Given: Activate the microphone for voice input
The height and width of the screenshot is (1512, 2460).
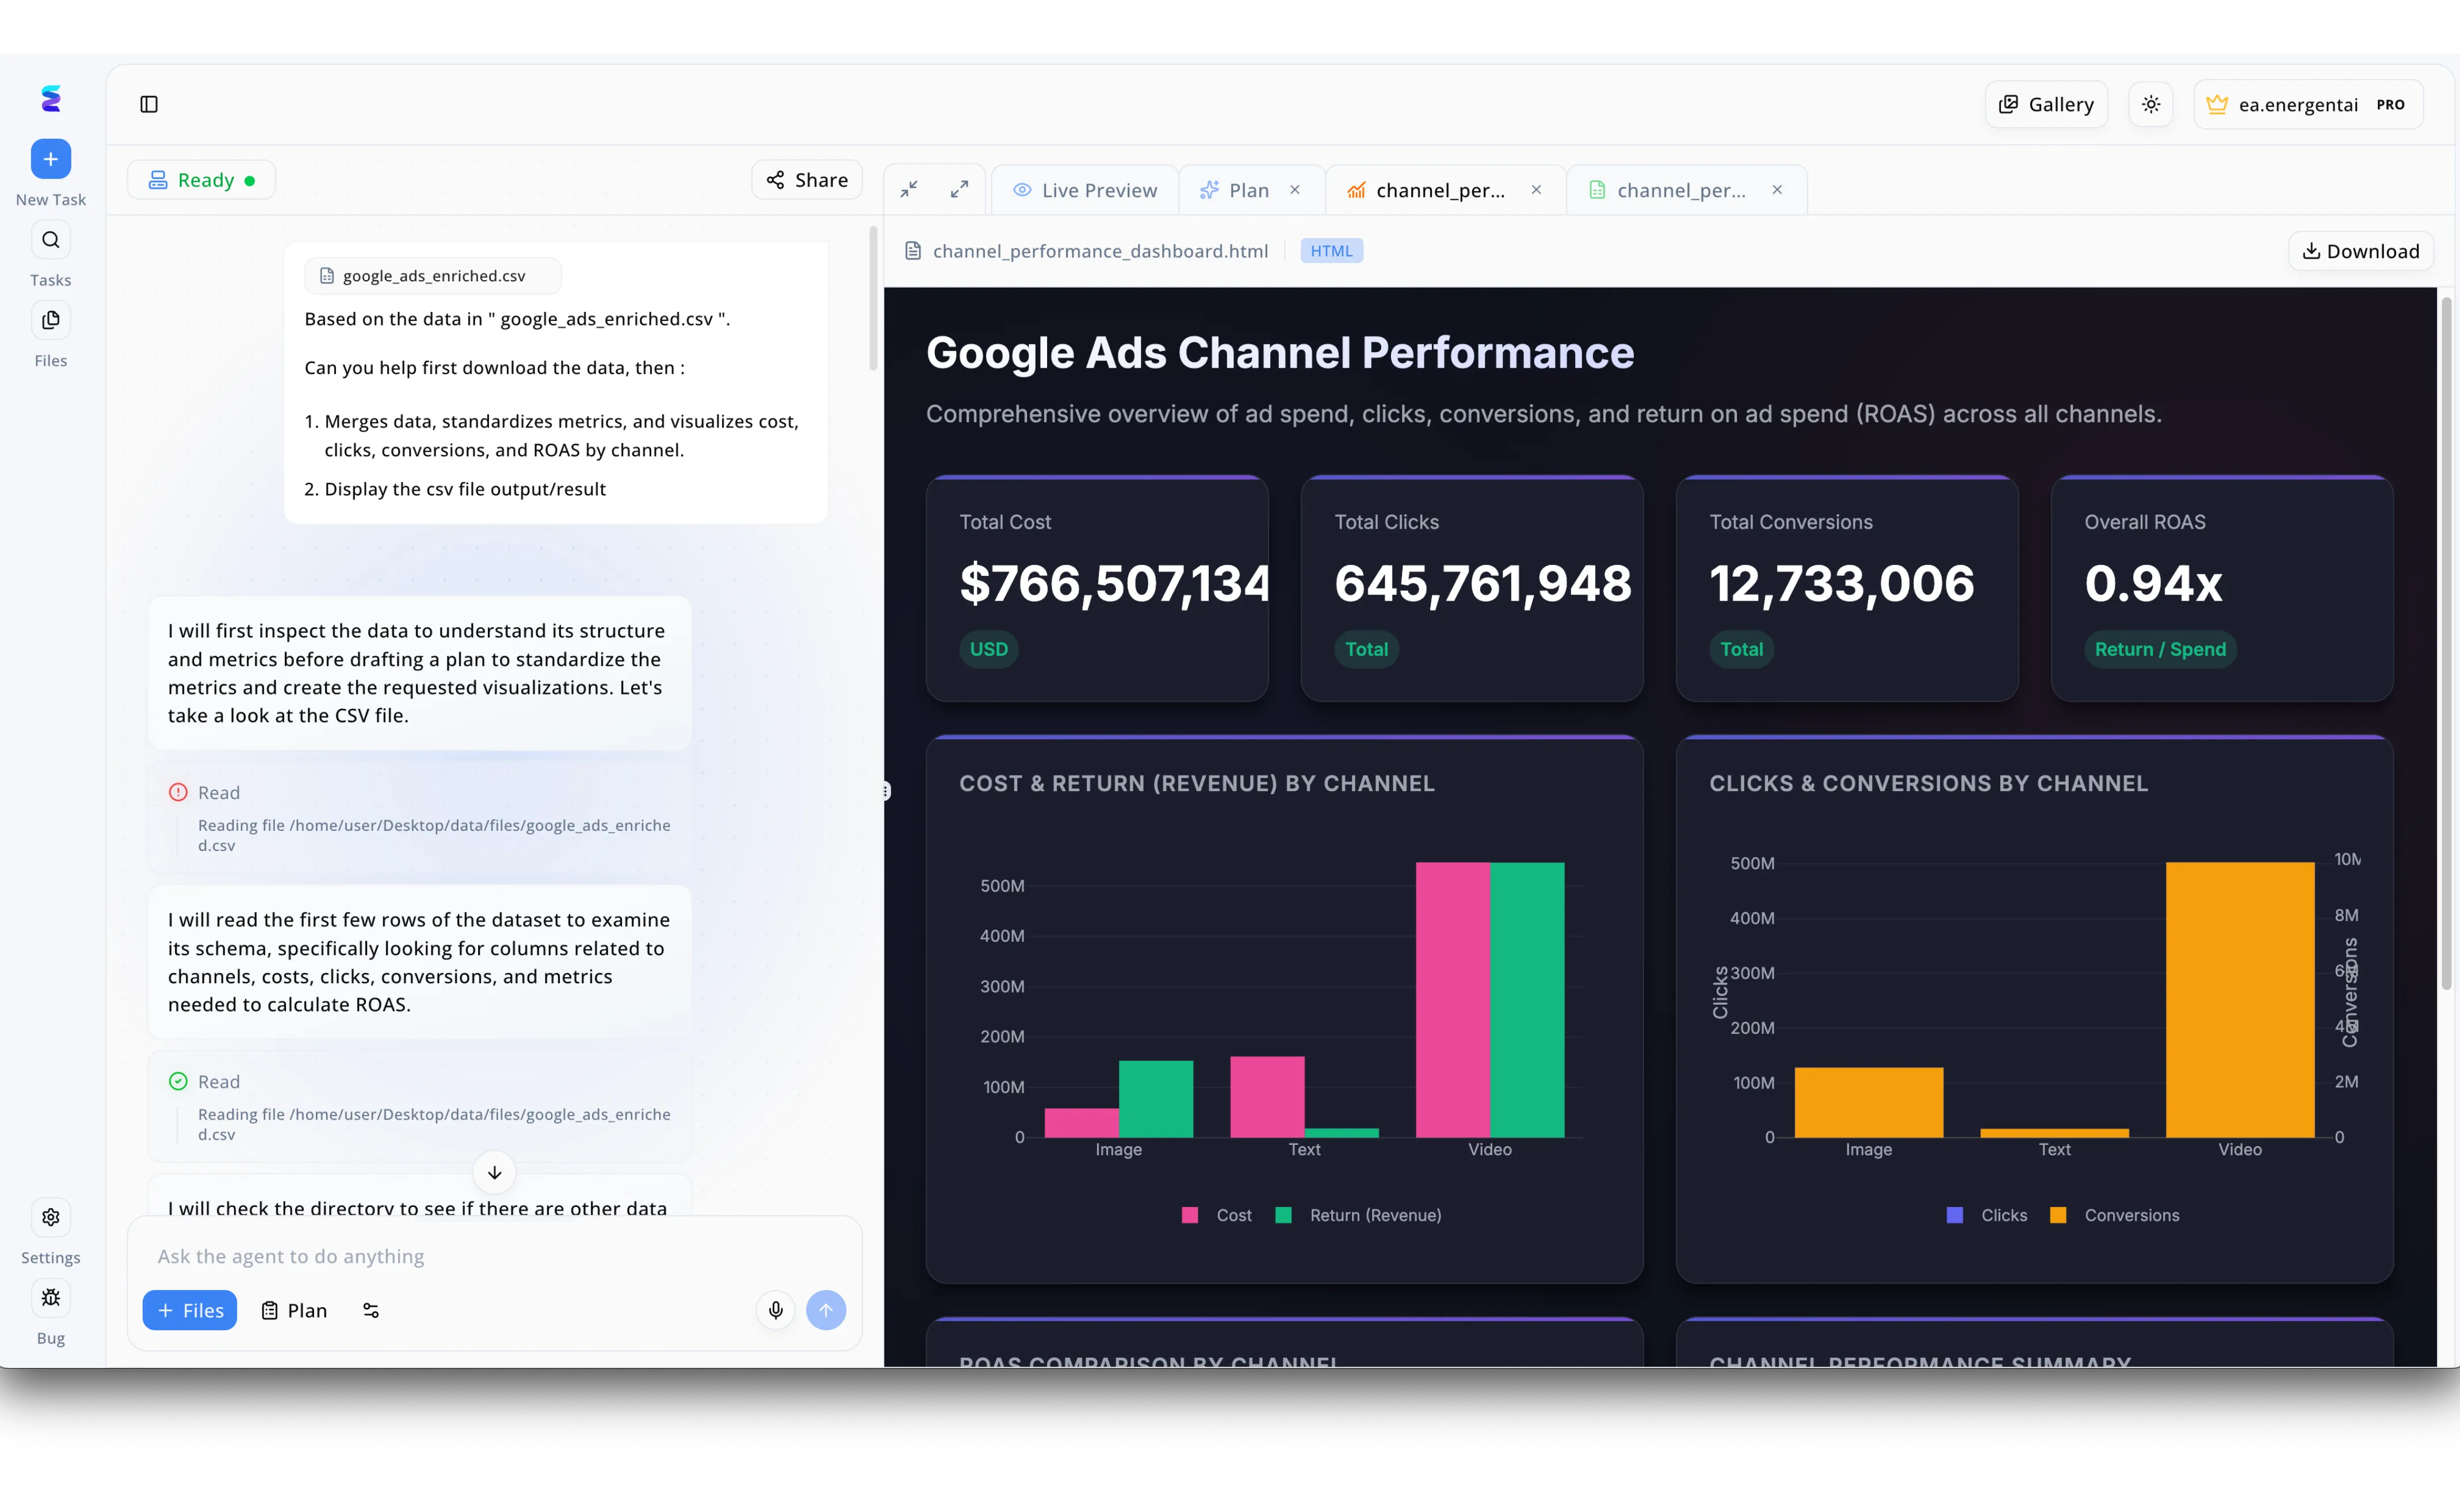Looking at the screenshot, I should click(x=775, y=1309).
